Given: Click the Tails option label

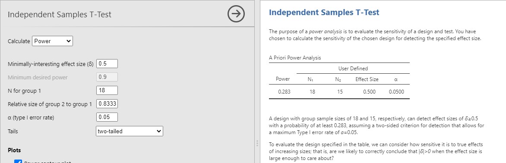Looking at the screenshot, I should pyautogui.click(x=13, y=131).
